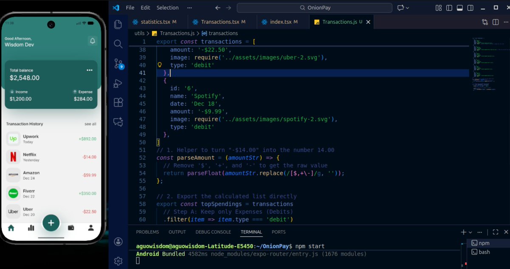510x269 pixels.
Task: Go back with the left arrow
Action: (x=218, y=8)
